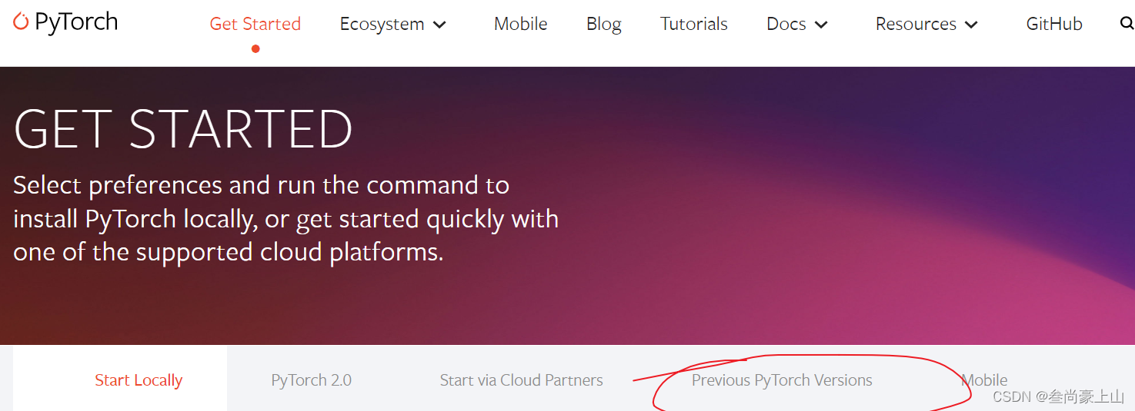This screenshot has width=1135, height=411.
Task: Expand the Ecosystem dropdown chevron
Action: (x=440, y=25)
